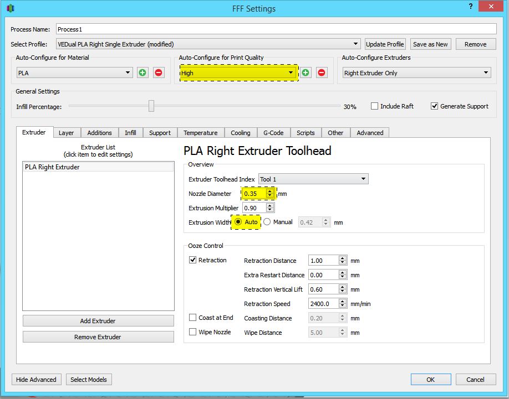This screenshot has width=509, height=399.
Task: Click green add button next to PLA material
Action: 142,72
